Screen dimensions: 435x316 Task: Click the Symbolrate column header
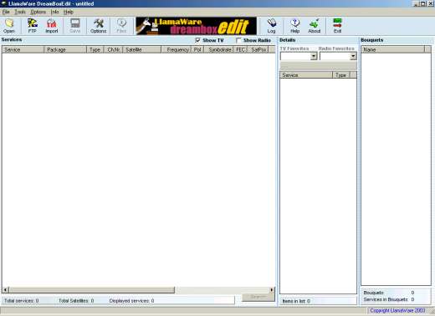218,49
